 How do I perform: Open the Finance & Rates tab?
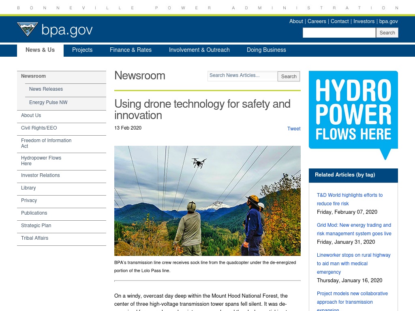(131, 50)
